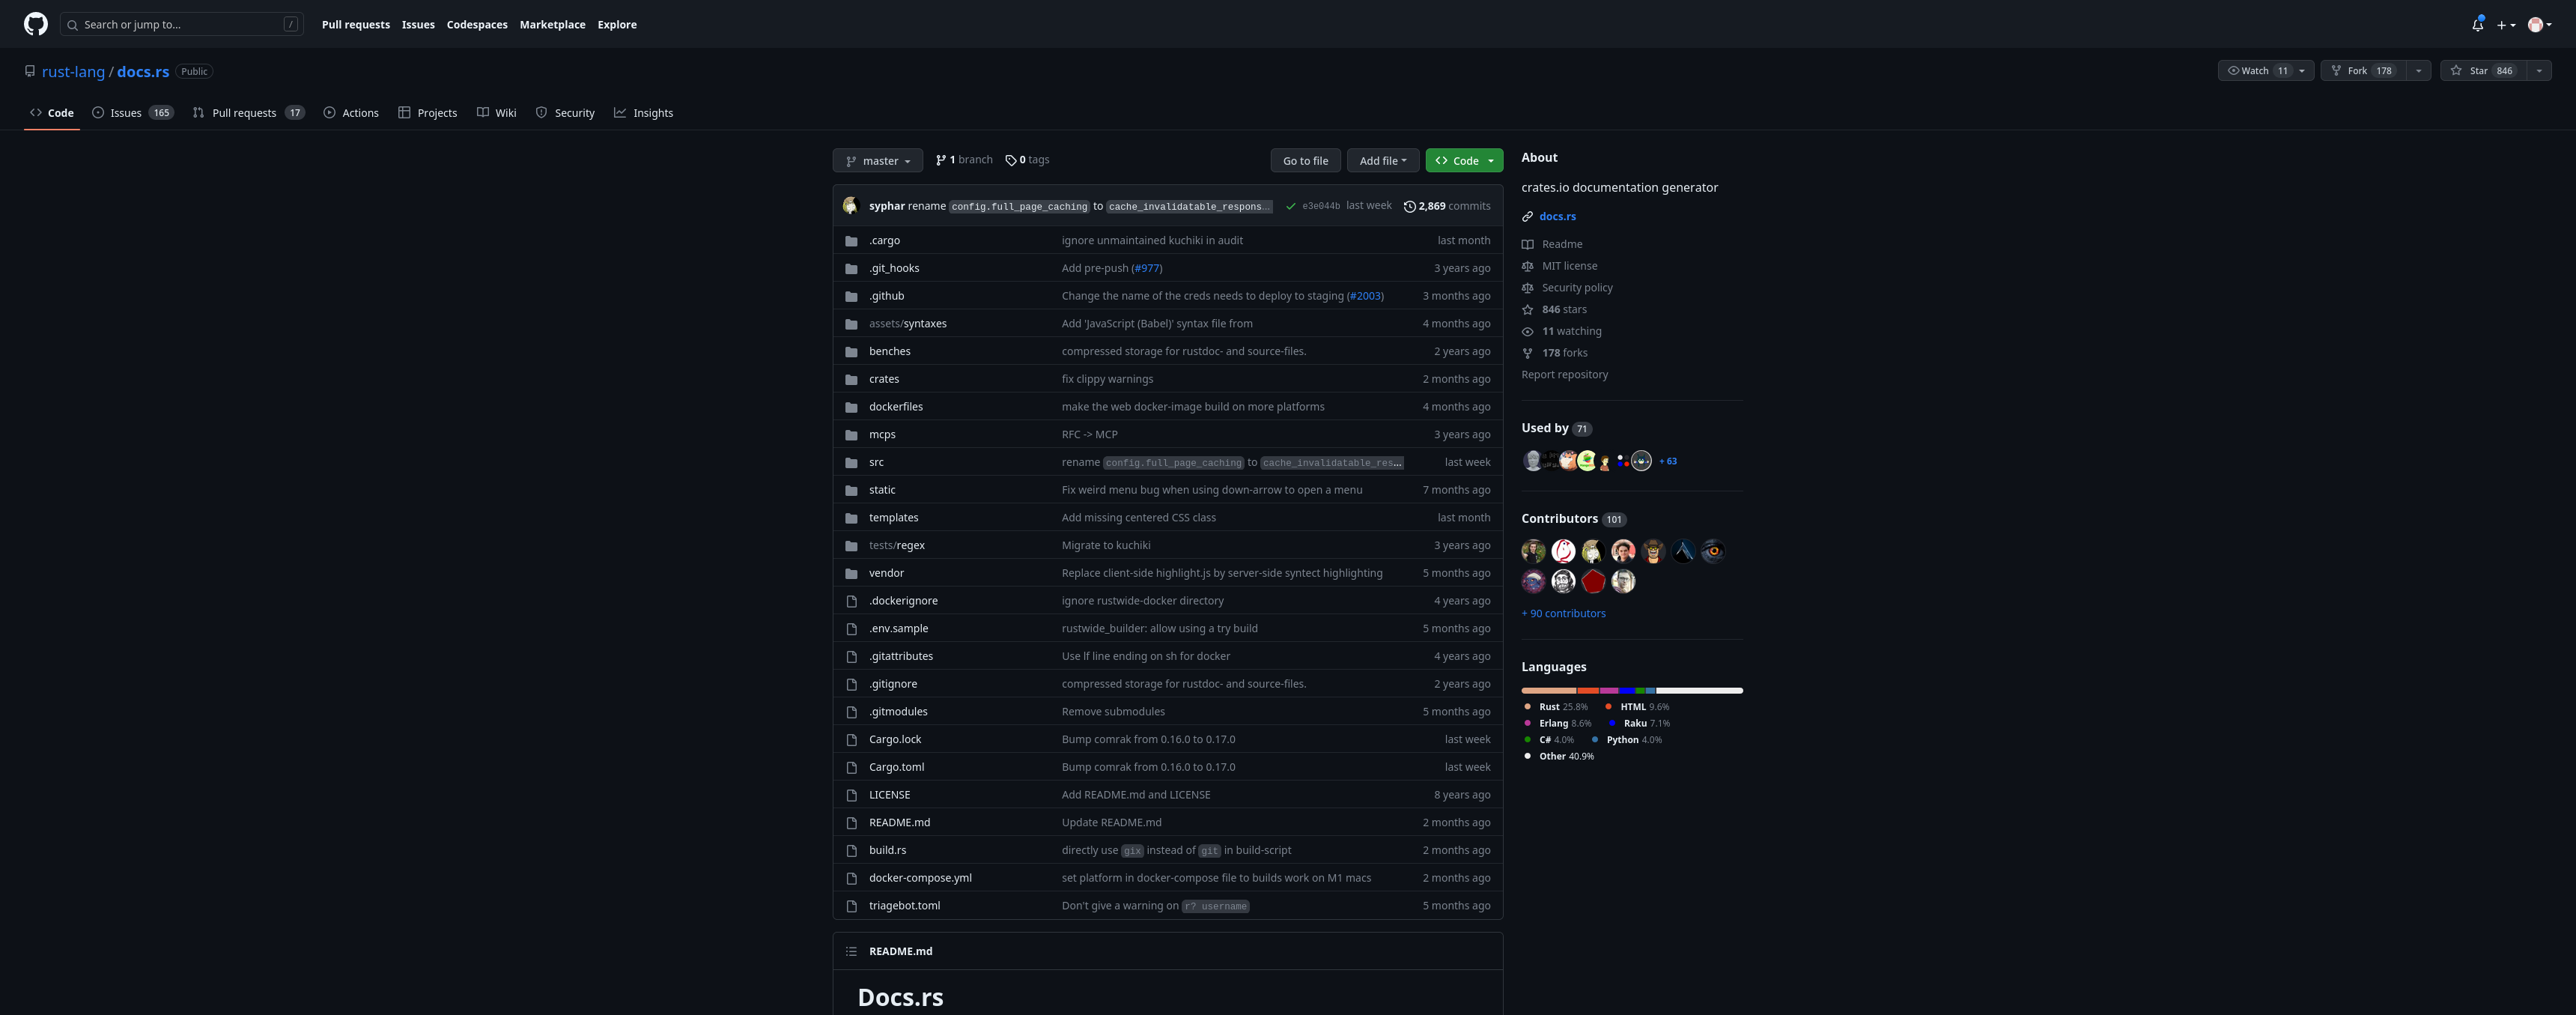The height and width of the screenshot is (1015, 2576).
Task: Open the src folder icon
Action: click(x=851, y=462)
